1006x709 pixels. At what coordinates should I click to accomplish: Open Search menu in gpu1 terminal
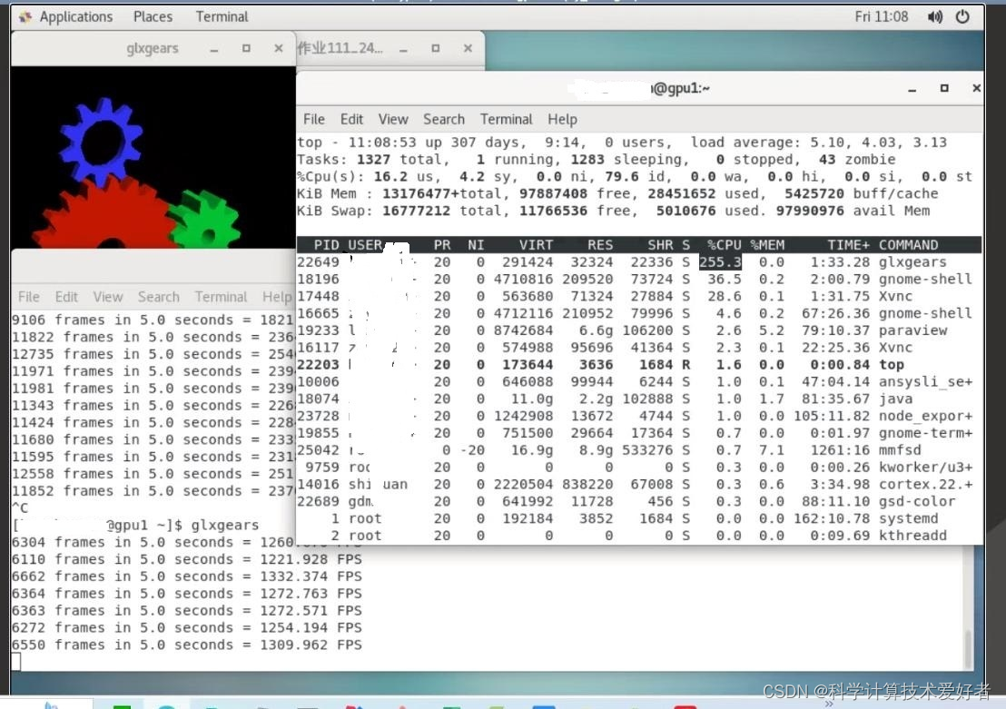[443, 119]
